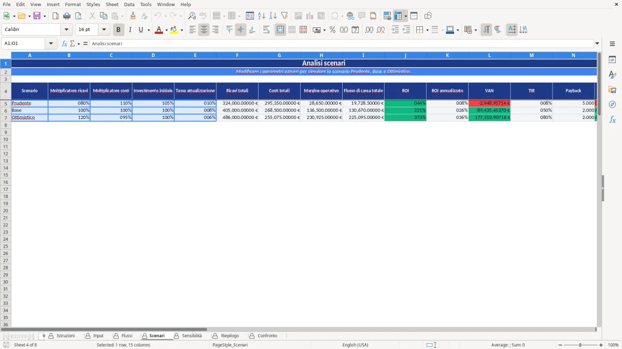Toggle Bold formatting
Viewport: 622px width, 349px height.
tap(118, 30)
